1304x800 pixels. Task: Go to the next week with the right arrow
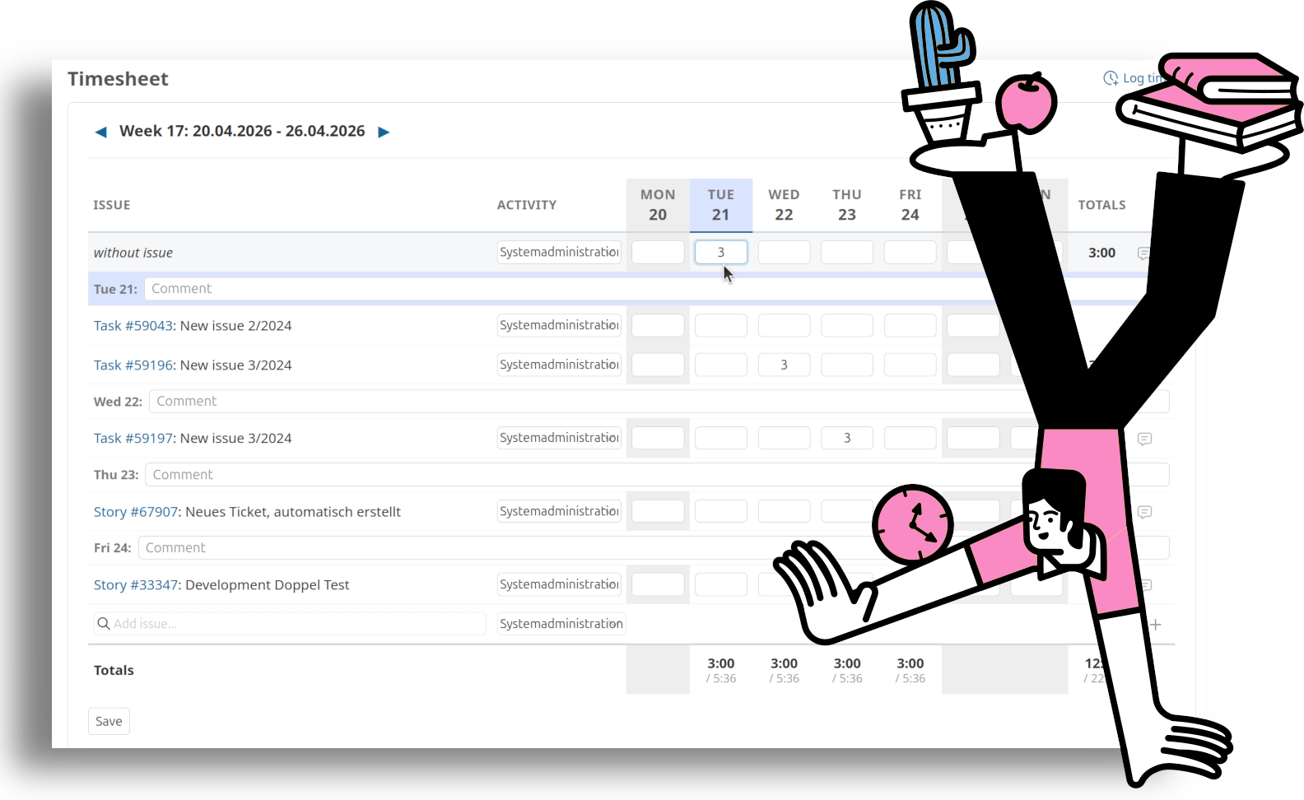click(x=384, y=132)
